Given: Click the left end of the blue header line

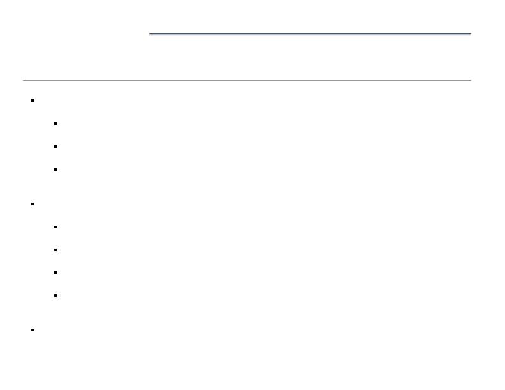Looking at the screenshot, I should 151,34.
